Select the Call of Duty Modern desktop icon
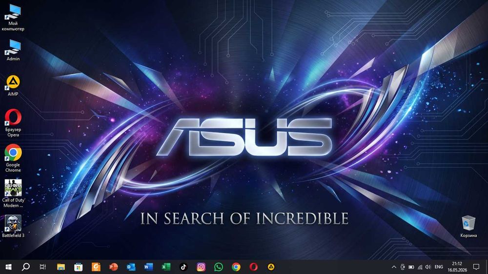 pos(13,194)
